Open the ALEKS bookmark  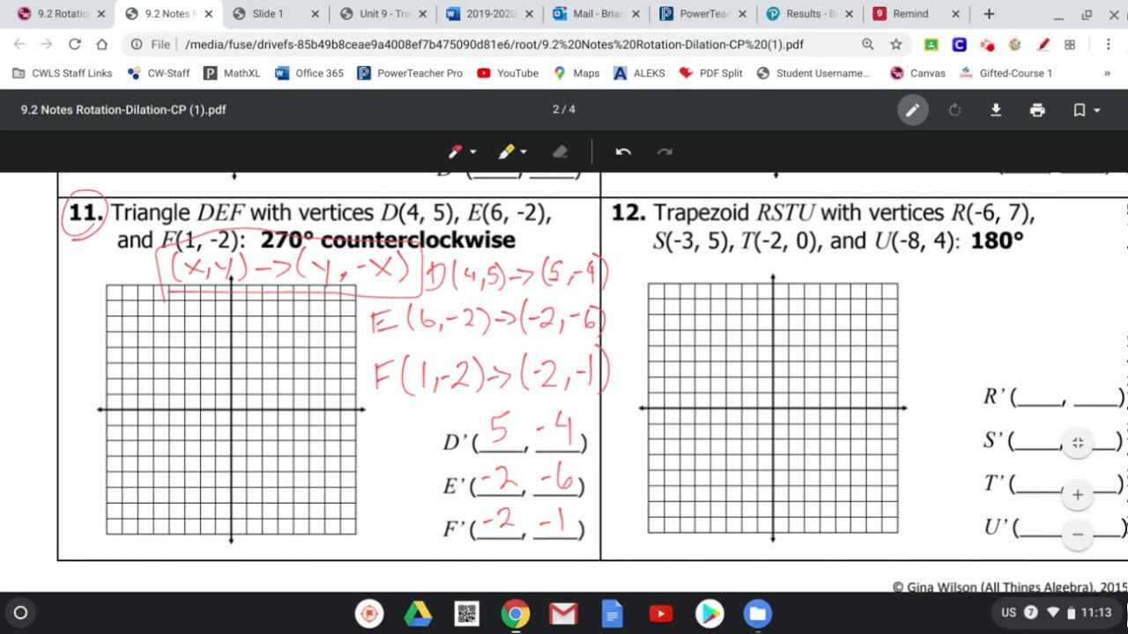point(640,73)
